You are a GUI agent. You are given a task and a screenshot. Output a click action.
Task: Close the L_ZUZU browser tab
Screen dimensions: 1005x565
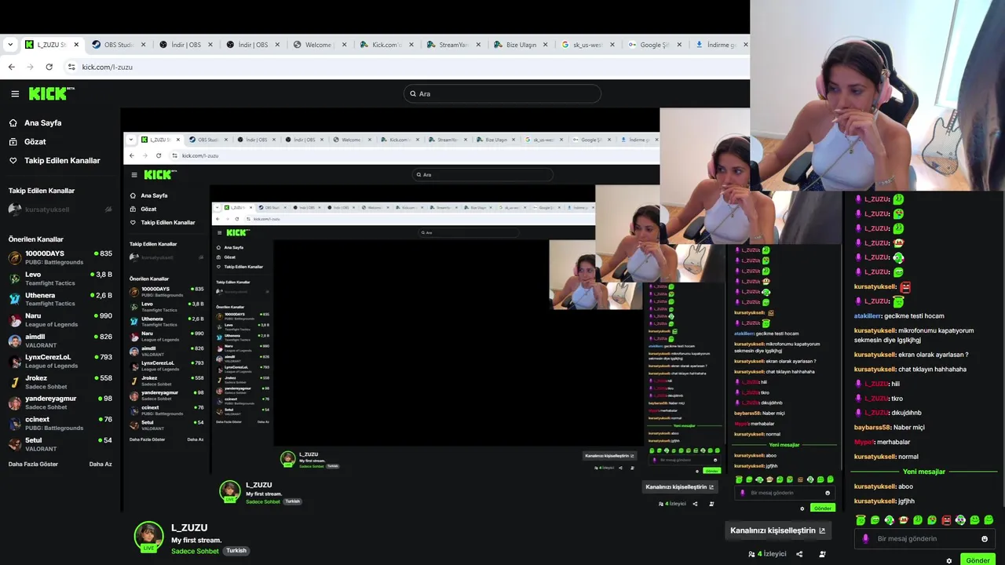coord(77,45)
